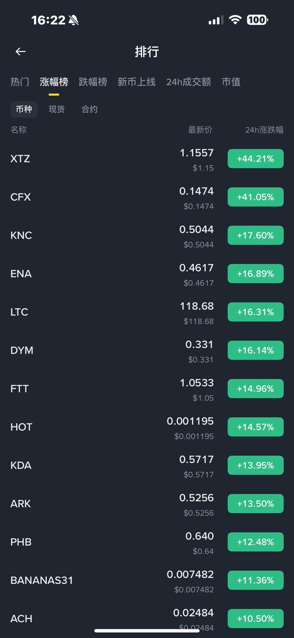This screenshot has height=638, width=294.
Task: Sort by 24h涨跌幅 column header
Action: tap(264, 130)
